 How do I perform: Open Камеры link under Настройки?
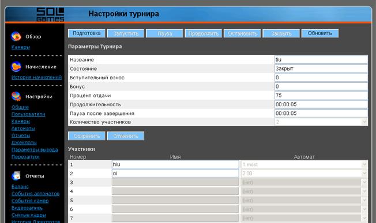(x=21, y=121)
